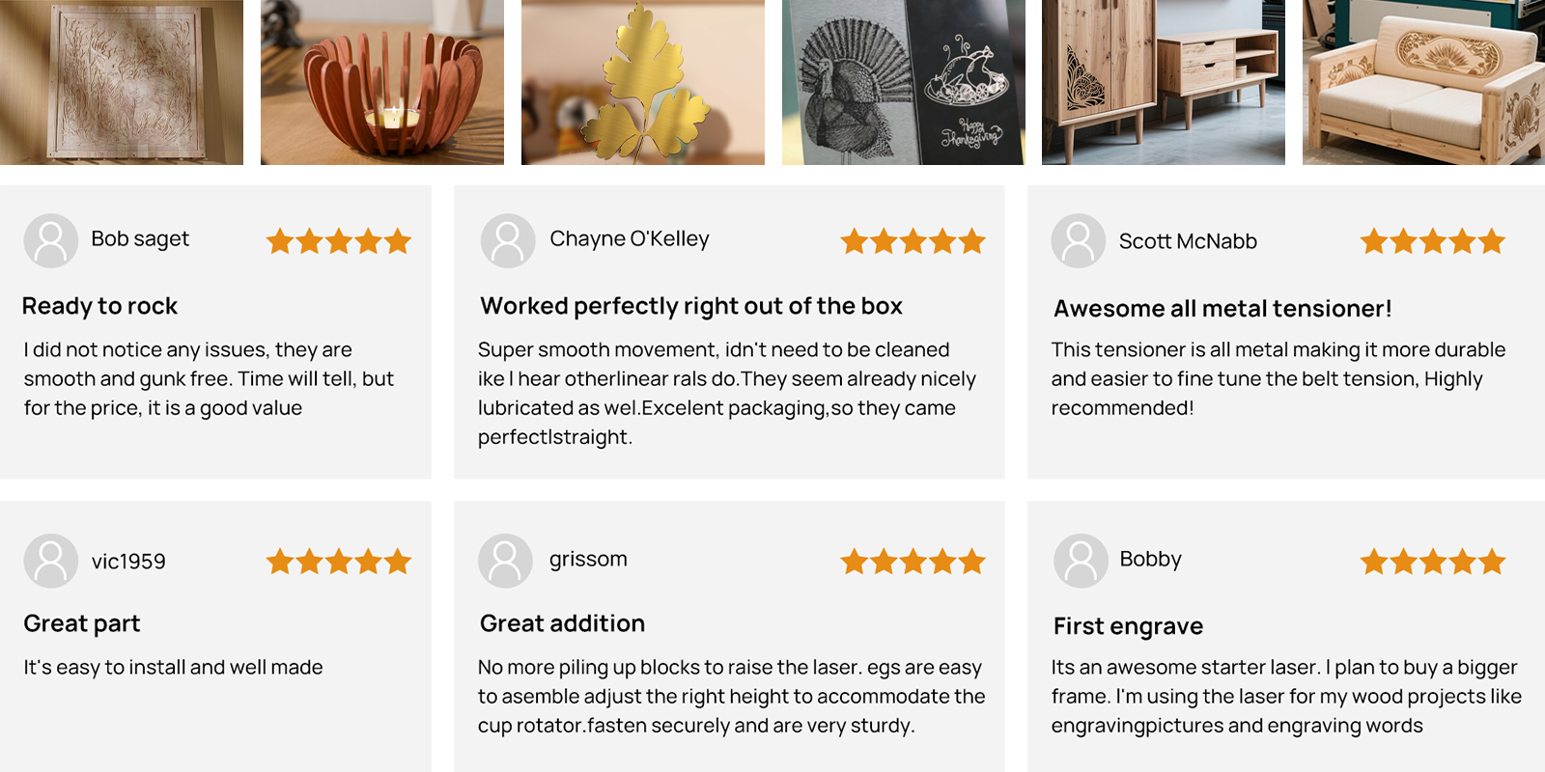Open the "Awesome all metal tensioner!" review
The width and height of the screenshot is (1545, 772).
1222,309
